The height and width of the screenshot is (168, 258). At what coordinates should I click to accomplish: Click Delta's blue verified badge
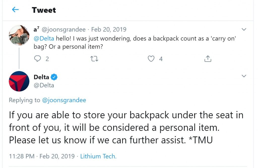click(54, 77)
